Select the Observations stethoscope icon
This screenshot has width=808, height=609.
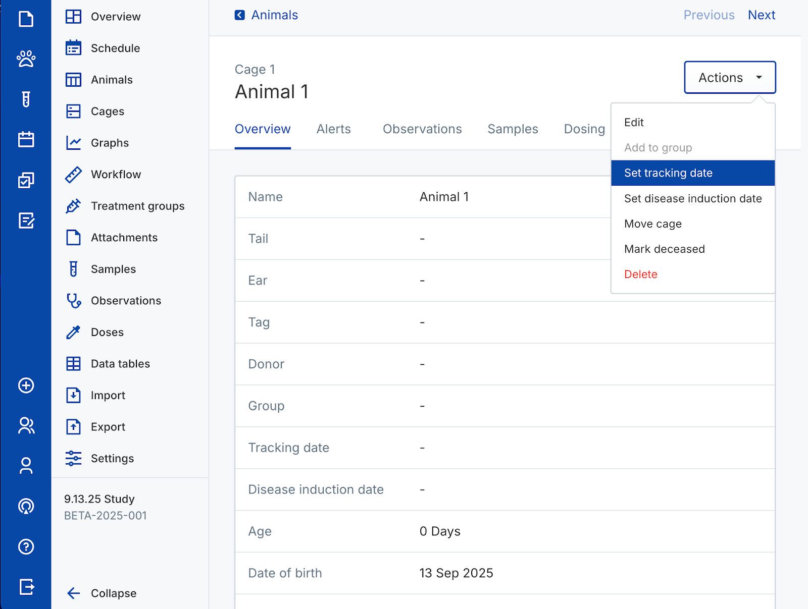click(x=74, y=301)
